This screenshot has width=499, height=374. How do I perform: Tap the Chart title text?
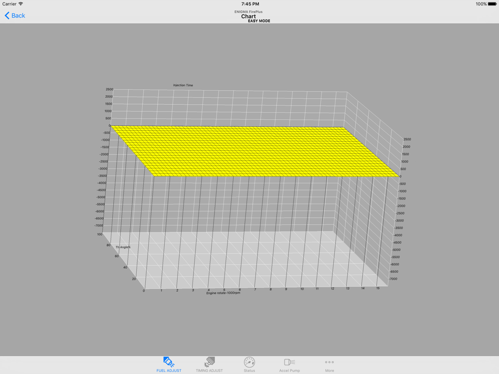pos(249,16)
